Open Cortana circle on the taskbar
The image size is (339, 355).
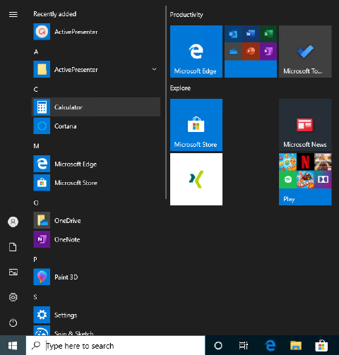(218, 345)
